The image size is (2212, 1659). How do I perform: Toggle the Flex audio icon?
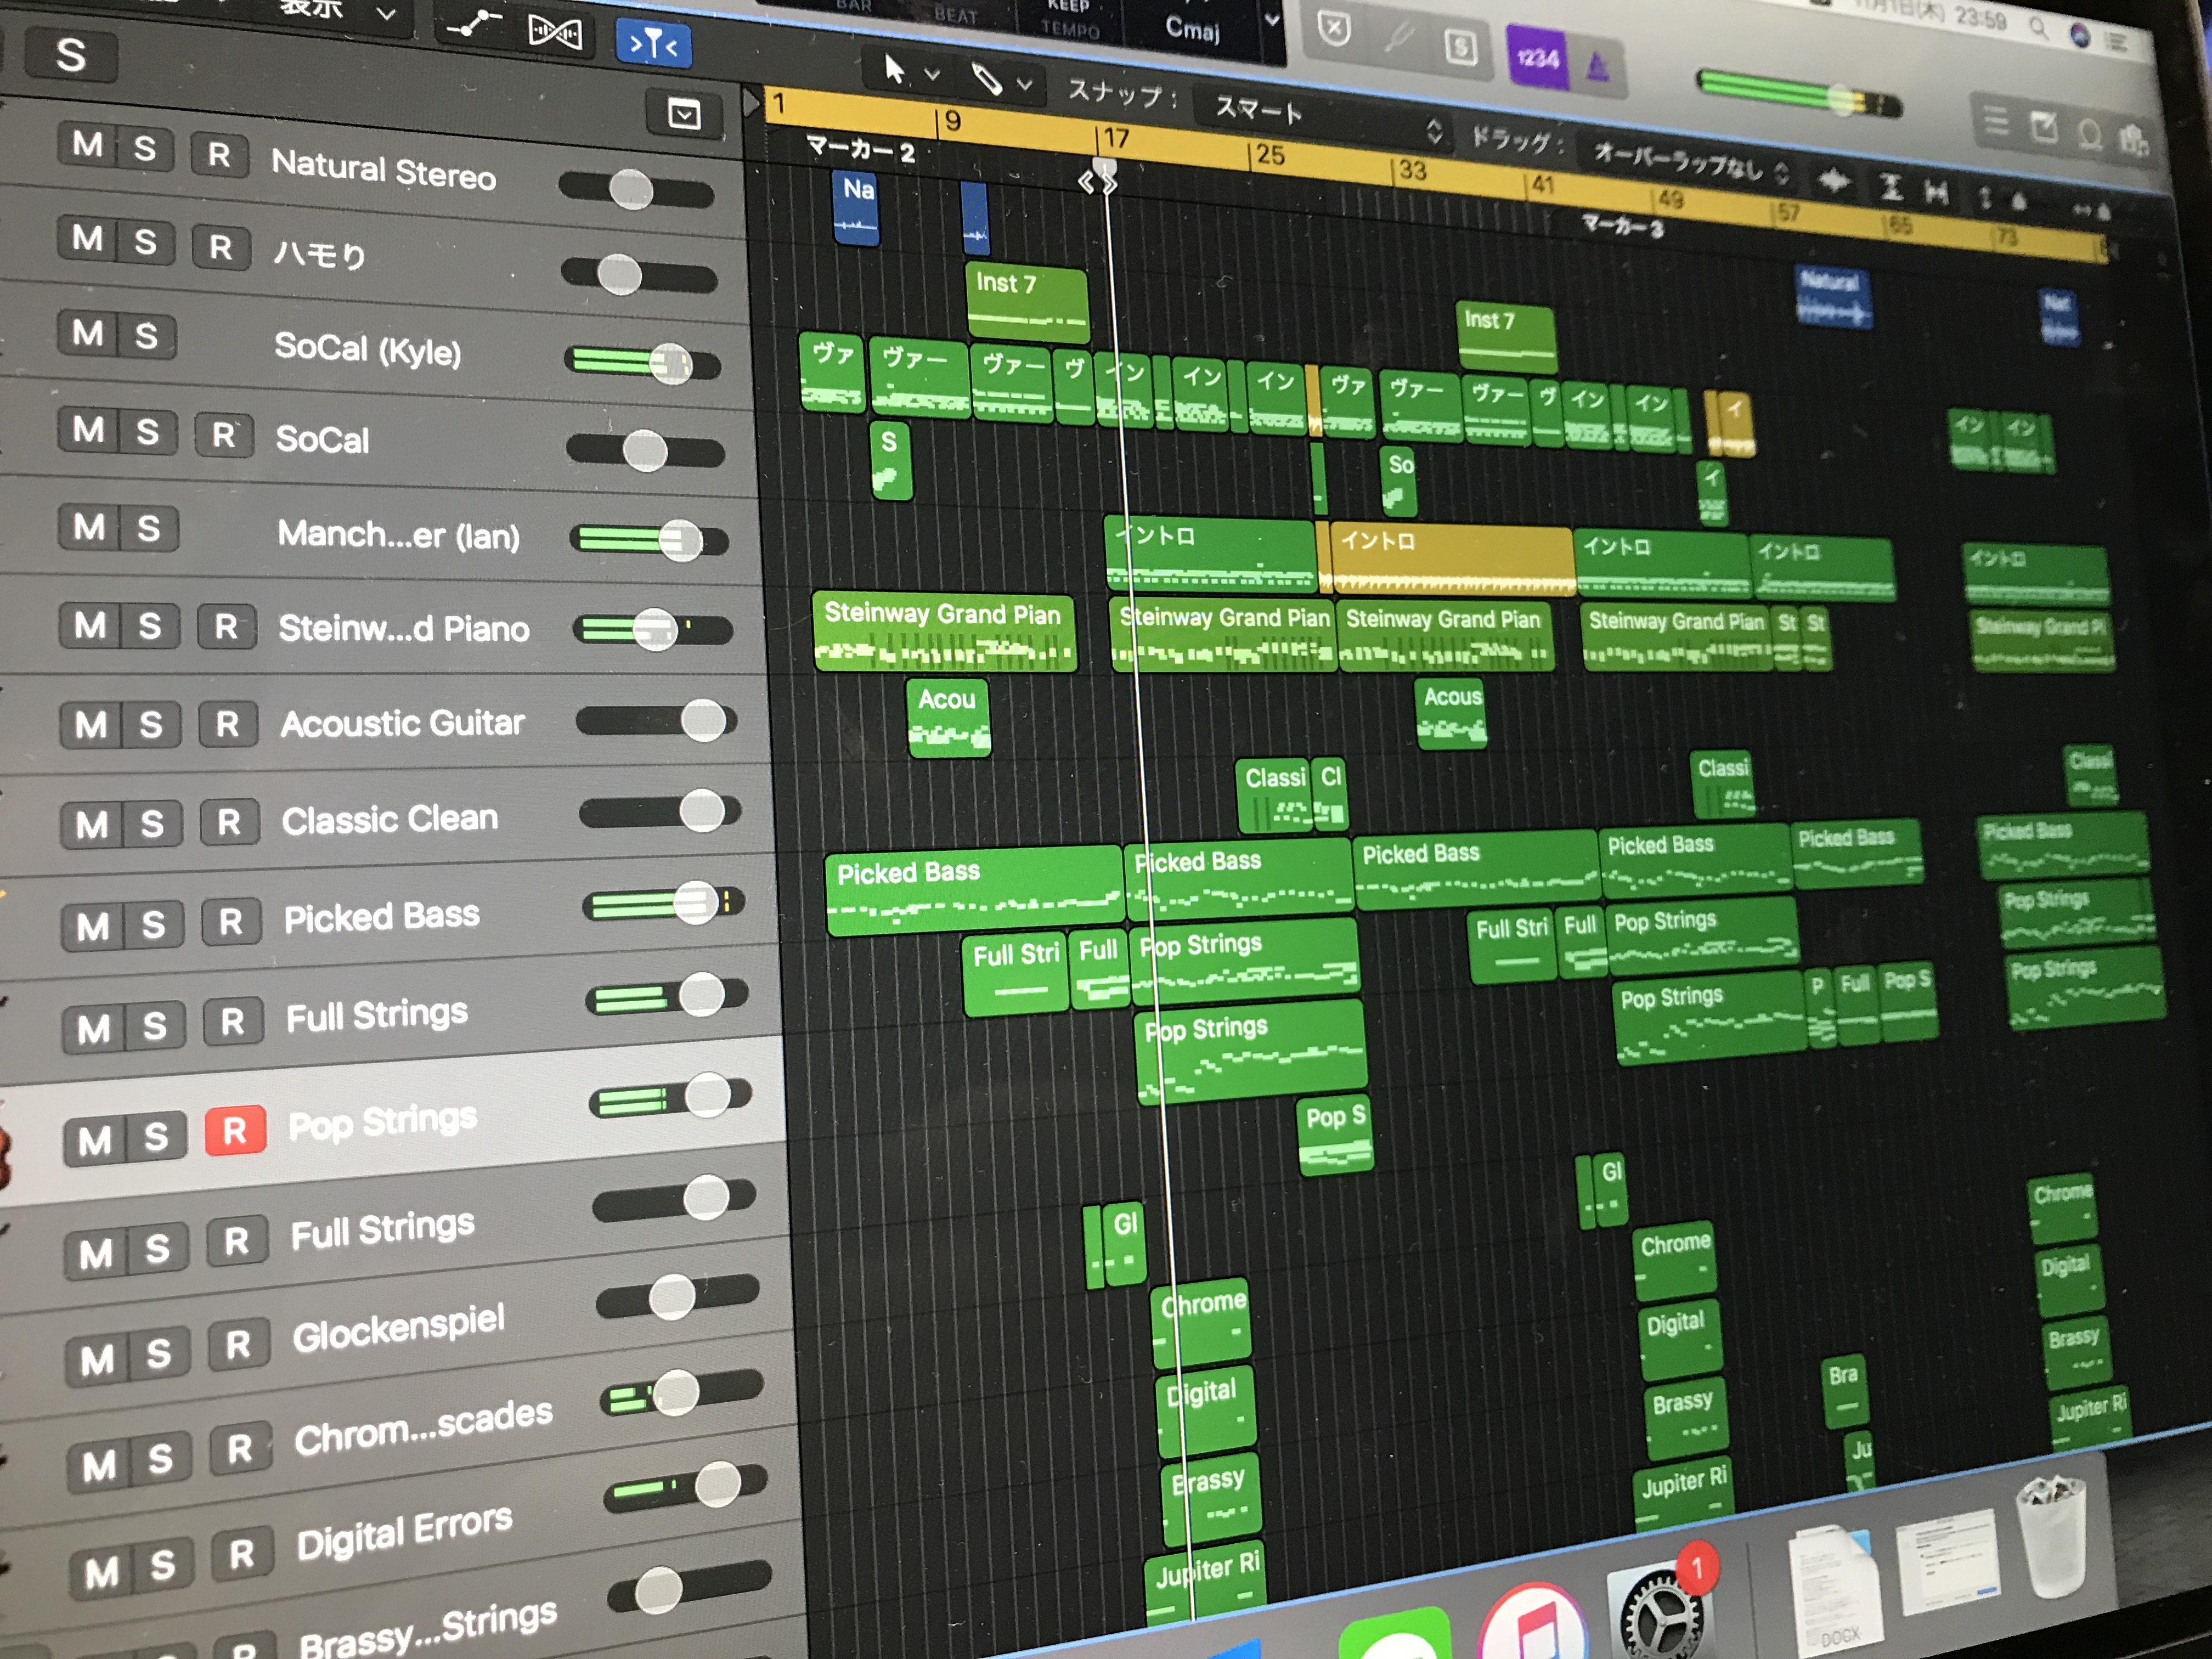[555, 33]
